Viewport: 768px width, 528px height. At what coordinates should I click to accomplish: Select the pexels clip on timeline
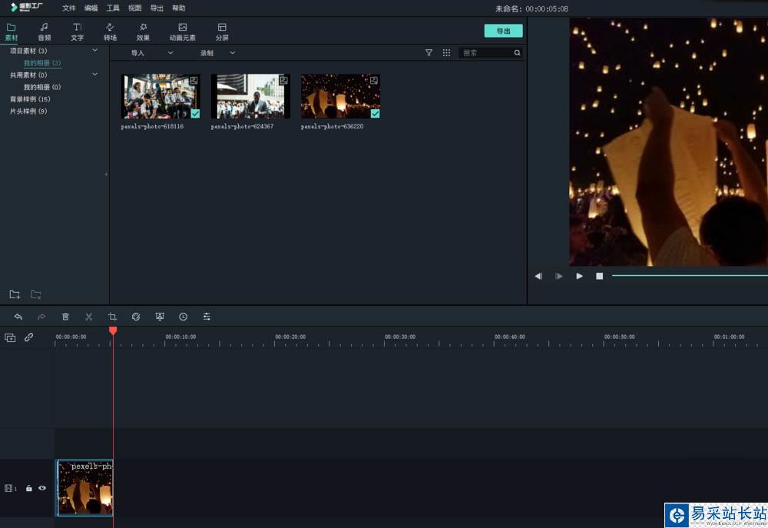click(84, 488)
